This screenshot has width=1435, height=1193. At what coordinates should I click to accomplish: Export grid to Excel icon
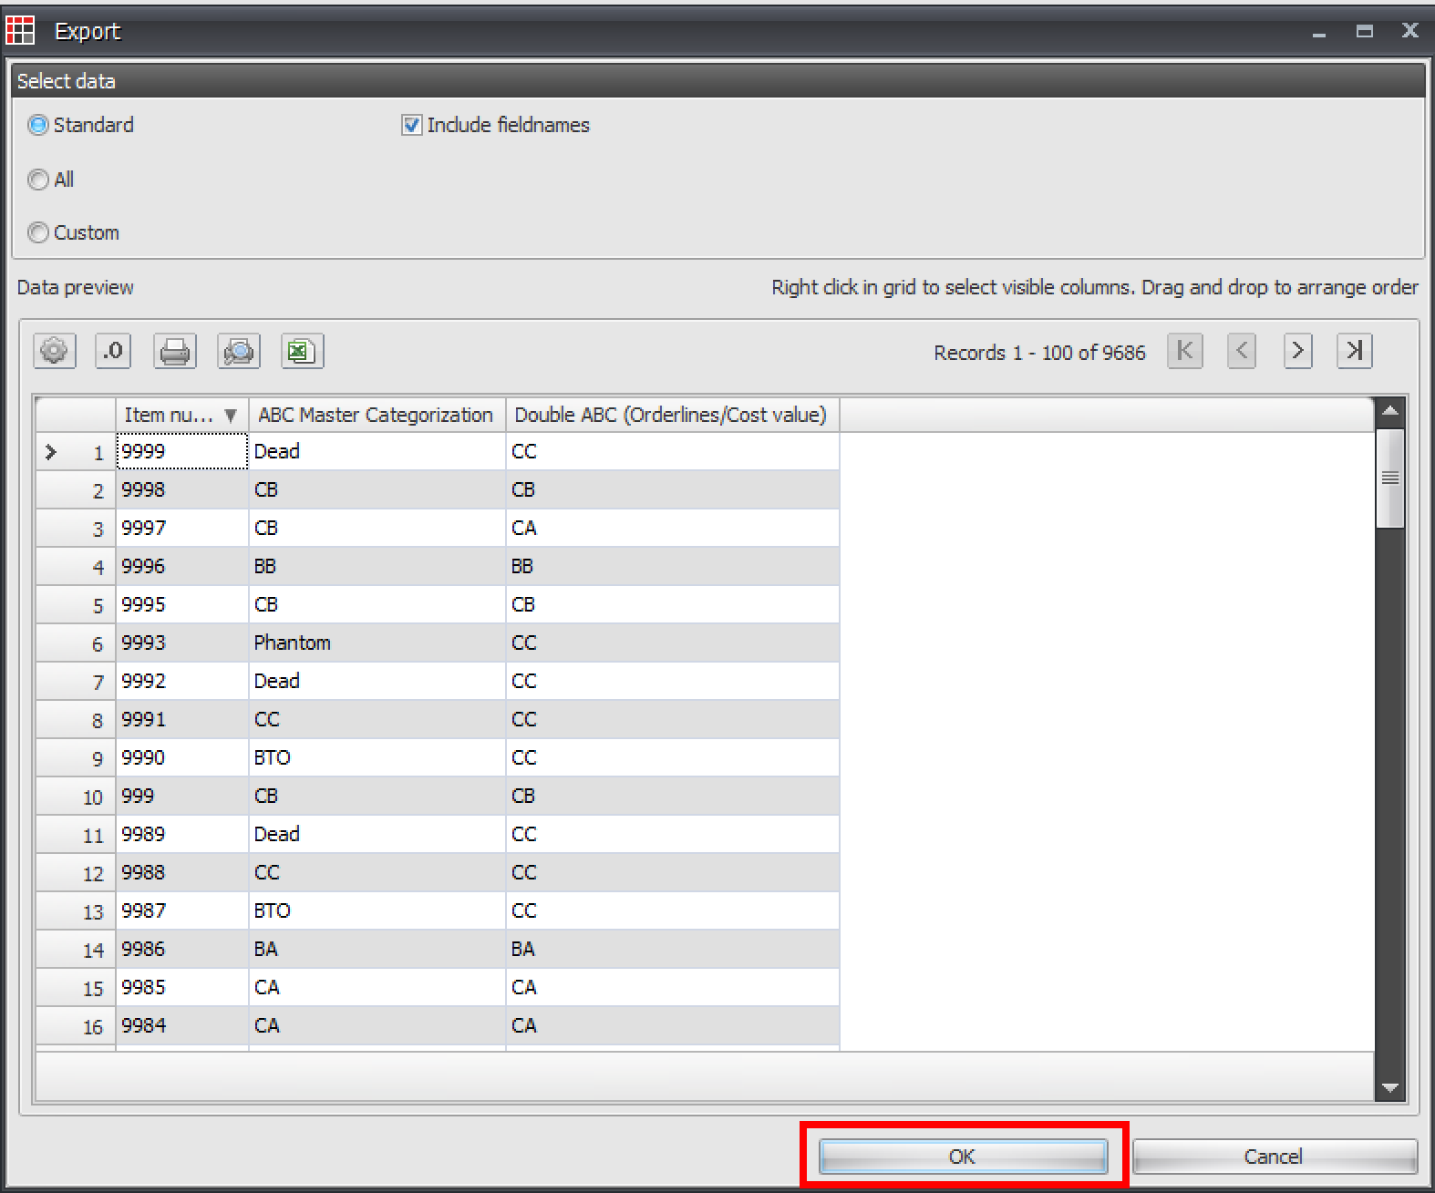pos(302,351)
